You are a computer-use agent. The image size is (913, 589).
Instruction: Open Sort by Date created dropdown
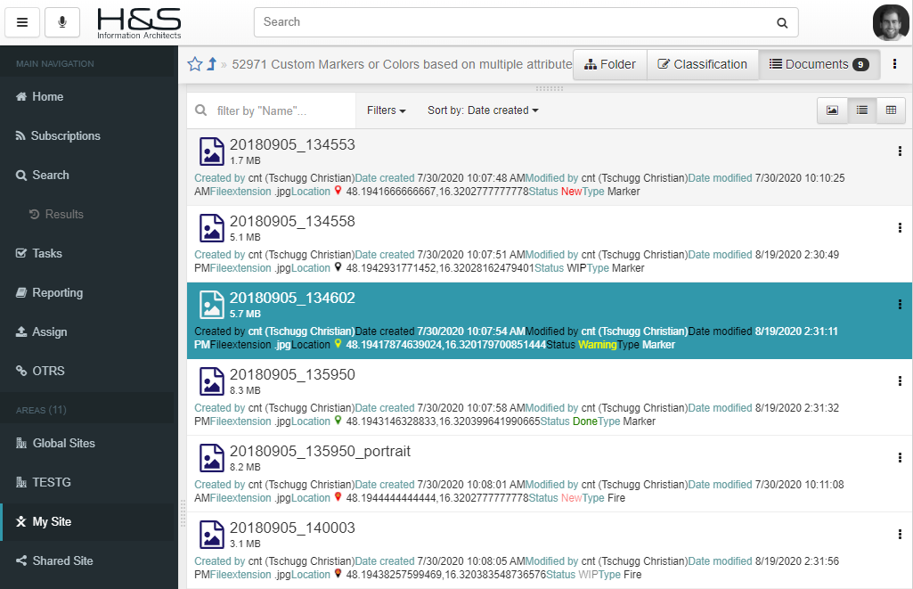coord(483,110)
